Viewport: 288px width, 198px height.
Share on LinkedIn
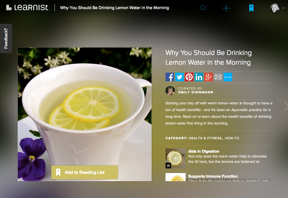[x=199, y=77]
